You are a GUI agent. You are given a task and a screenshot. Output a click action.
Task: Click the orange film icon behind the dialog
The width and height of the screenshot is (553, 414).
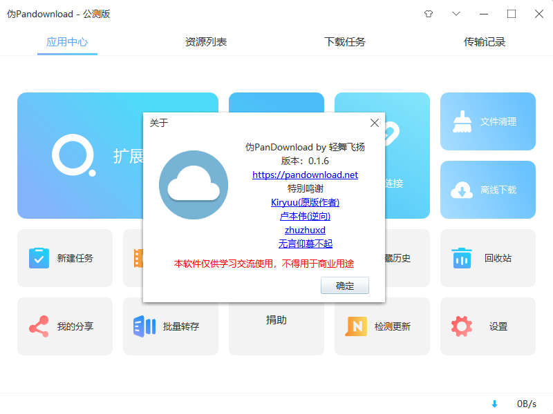pyautogui.click(x=138, y=258)
